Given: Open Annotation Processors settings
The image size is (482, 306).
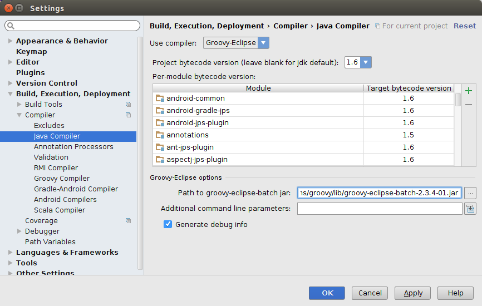Looking at the screenshot, I should 74,147.
